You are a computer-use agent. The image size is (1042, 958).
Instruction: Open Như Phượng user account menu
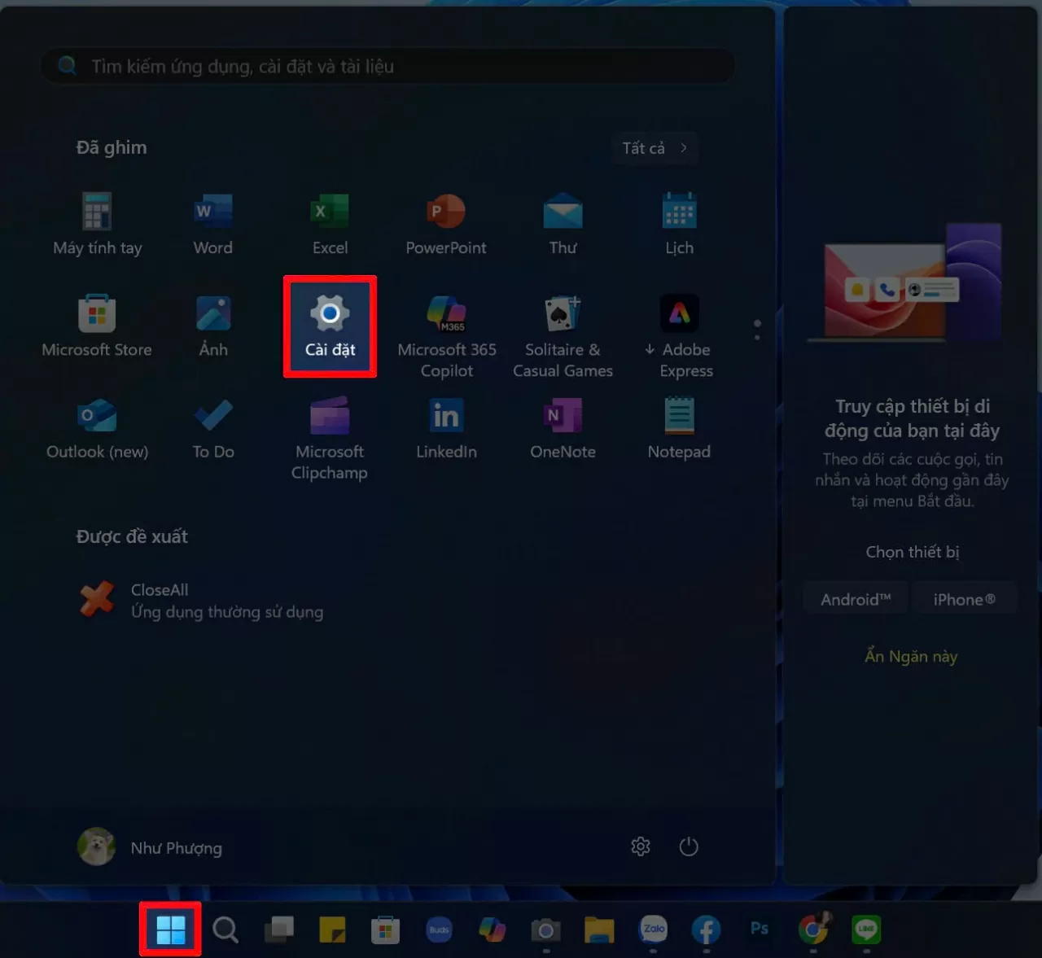point(151,847)
